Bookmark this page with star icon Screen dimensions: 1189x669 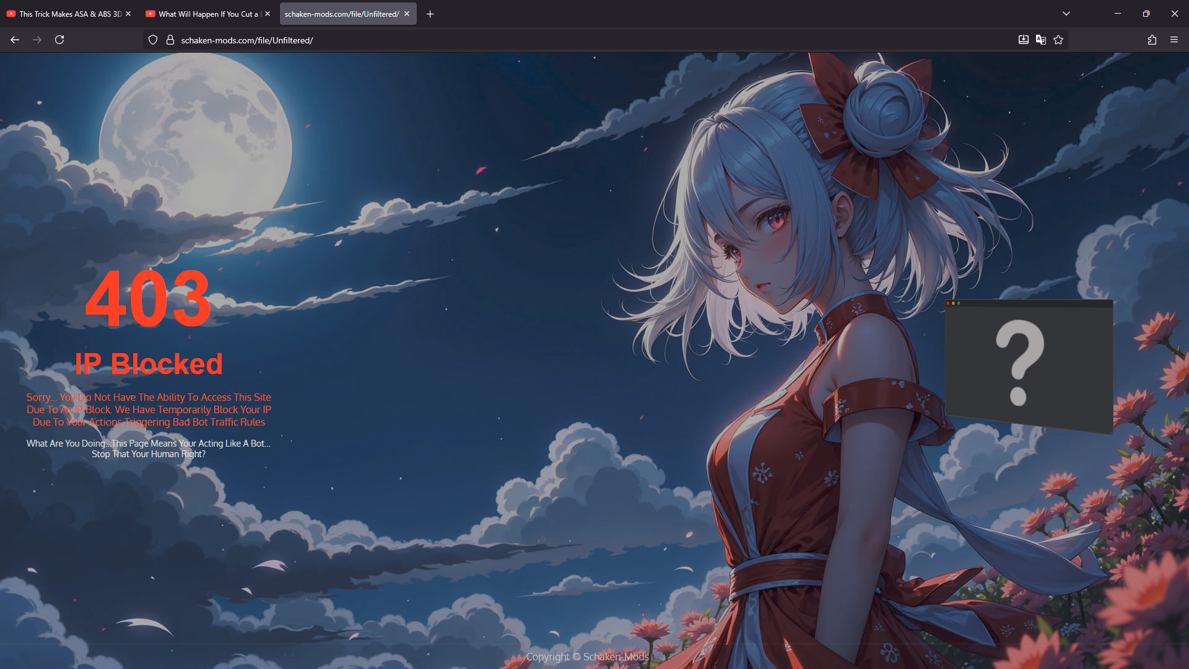click(1058, 40)
